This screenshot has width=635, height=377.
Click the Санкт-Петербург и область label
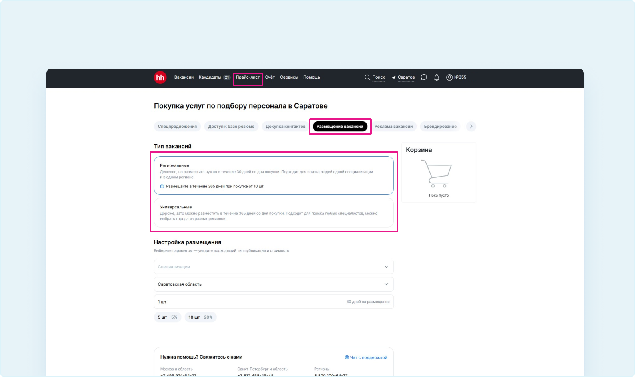[262, 369]
